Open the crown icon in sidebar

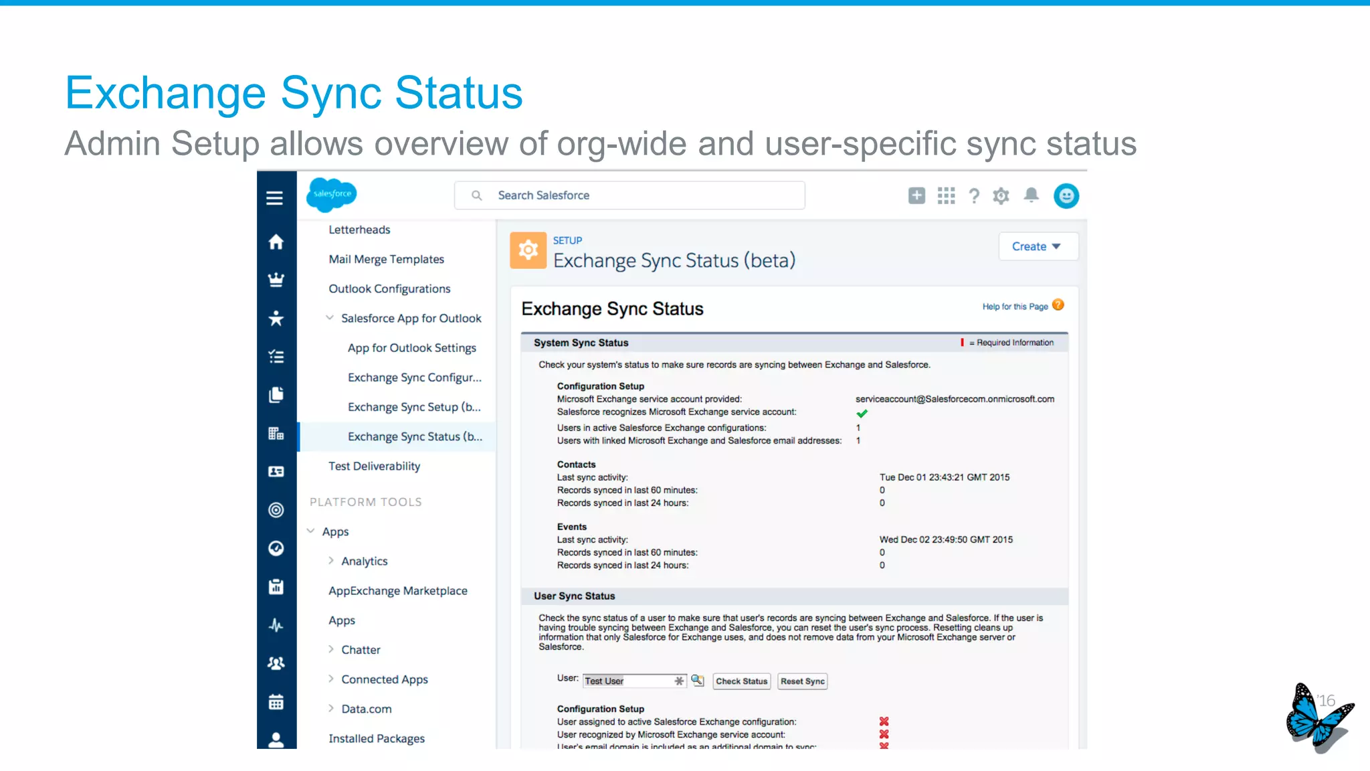(276, 280)
